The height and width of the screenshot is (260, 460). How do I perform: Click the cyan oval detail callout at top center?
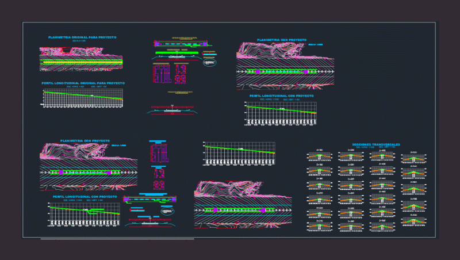pyautogui.click(x=209, y=63)
